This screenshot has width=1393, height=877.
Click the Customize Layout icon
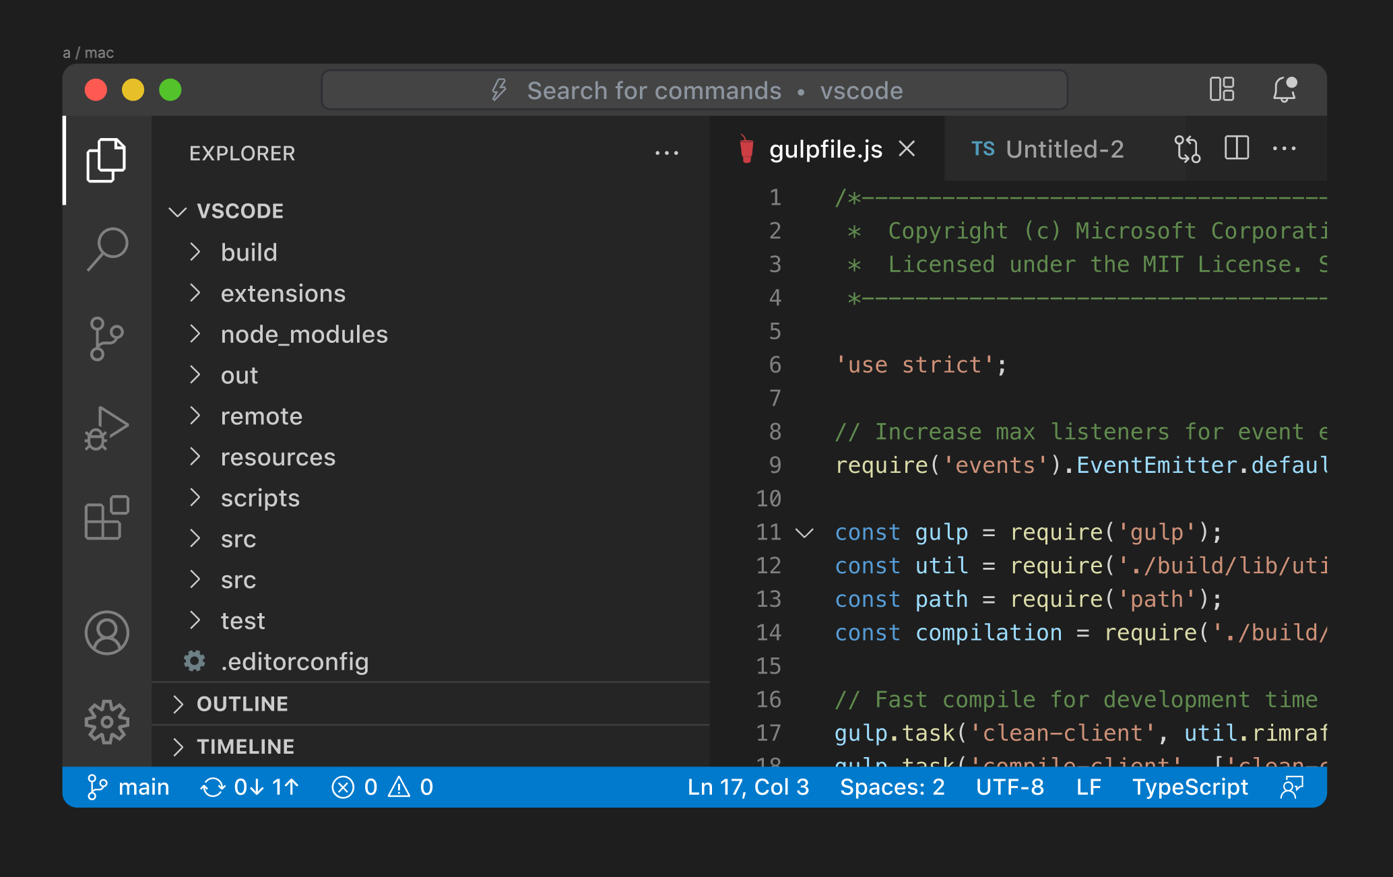(1221, 90)
